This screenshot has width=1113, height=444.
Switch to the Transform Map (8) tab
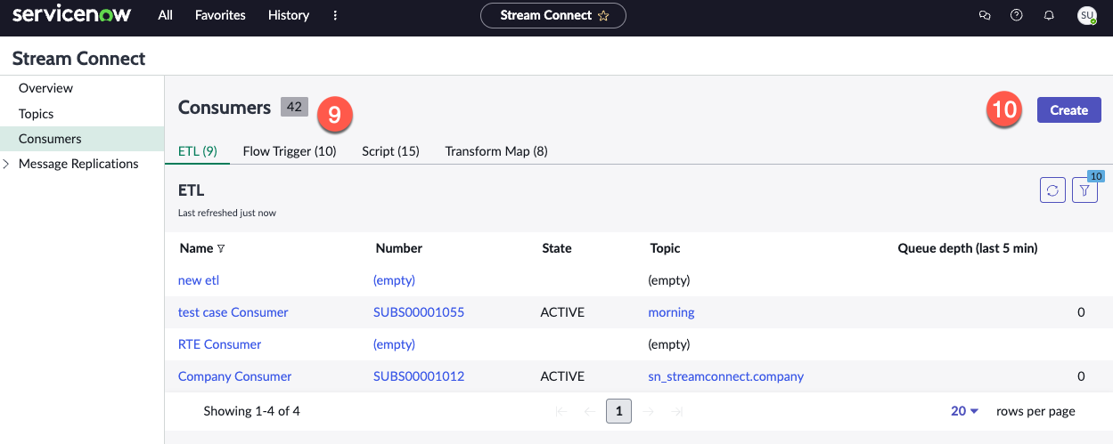tap(496, 151)
